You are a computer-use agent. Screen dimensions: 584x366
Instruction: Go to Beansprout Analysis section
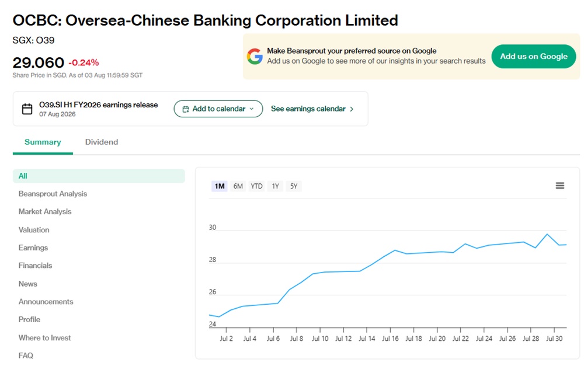point(53,194)
